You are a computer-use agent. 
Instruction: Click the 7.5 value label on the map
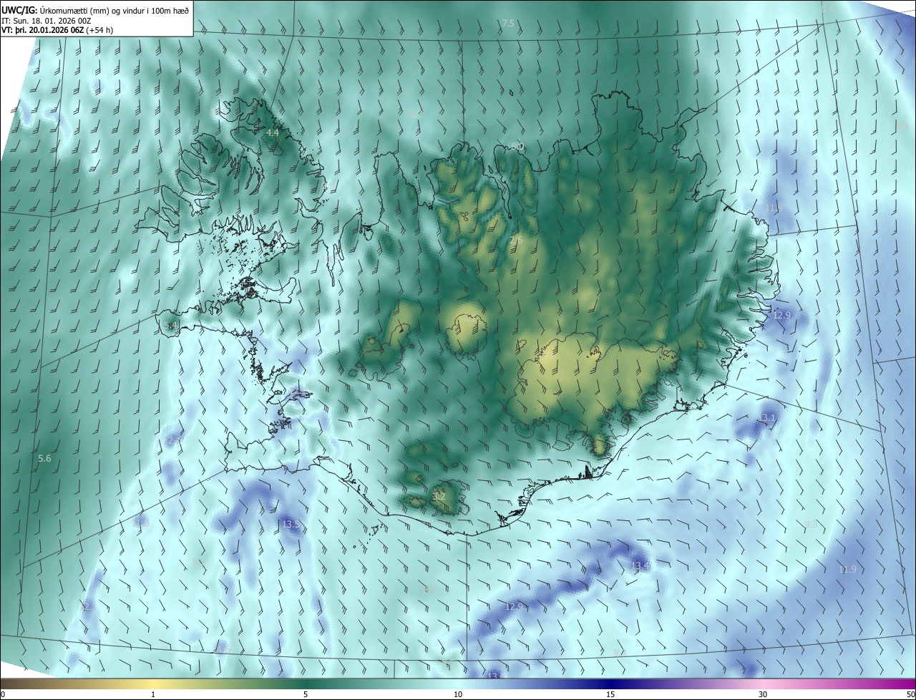[x=508, y=24]
